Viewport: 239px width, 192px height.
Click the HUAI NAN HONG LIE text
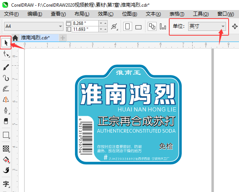point(147,109)
